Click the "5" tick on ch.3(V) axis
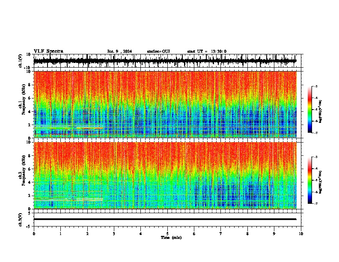Viewport: 339px width, 262px height. [30, 213]
